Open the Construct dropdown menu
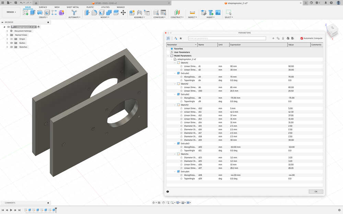 click(177, 17)
